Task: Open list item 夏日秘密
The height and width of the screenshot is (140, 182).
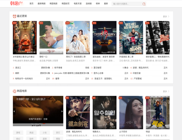Action: click(x=97, y=68)
